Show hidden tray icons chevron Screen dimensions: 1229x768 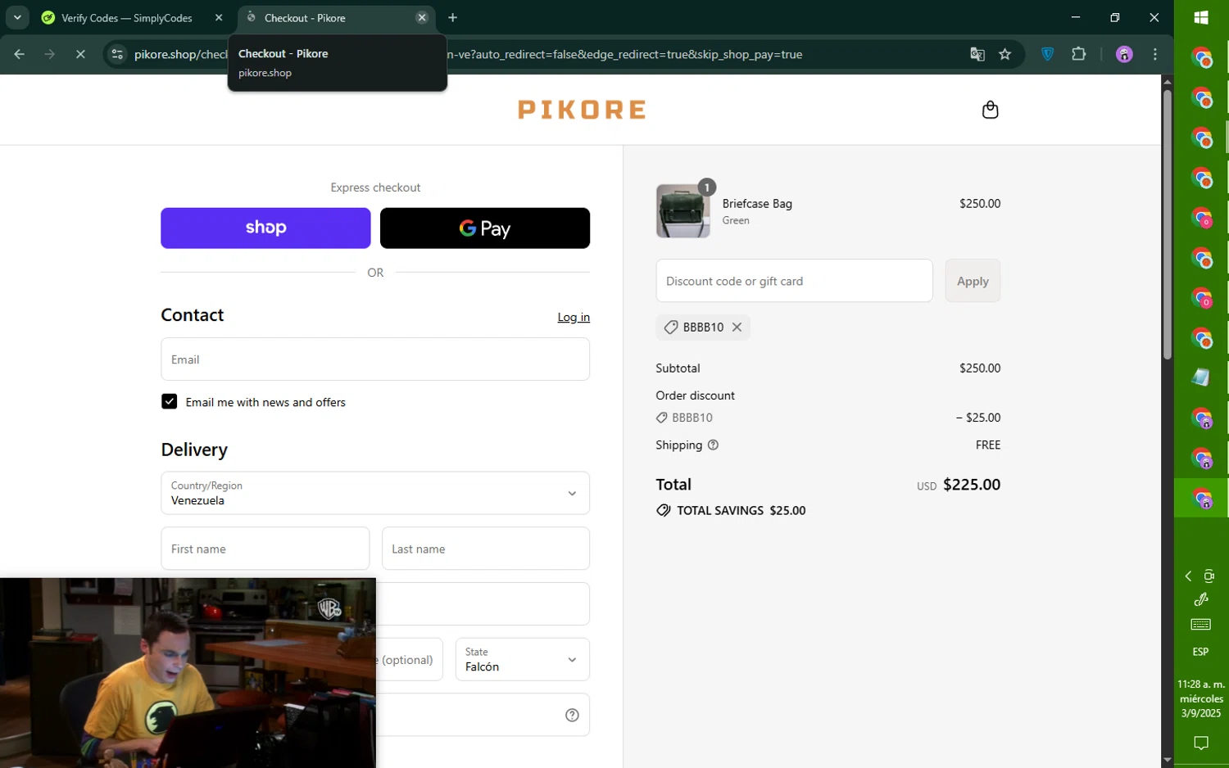click(1188, 576)
